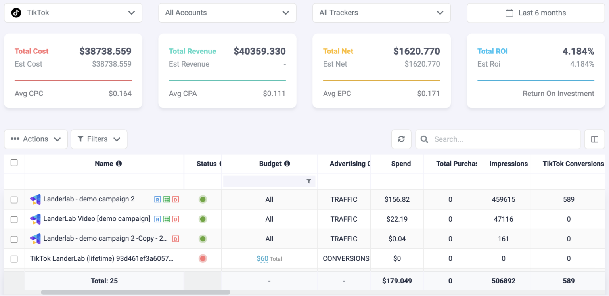The height and width of the screenshot is (296, 609).
Task: Click the filter funnel icon under Budget header
Action: 309,181
